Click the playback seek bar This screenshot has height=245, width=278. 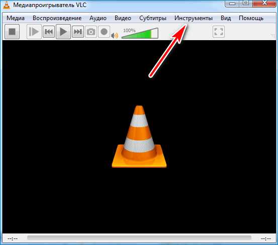tap(139, 237)
